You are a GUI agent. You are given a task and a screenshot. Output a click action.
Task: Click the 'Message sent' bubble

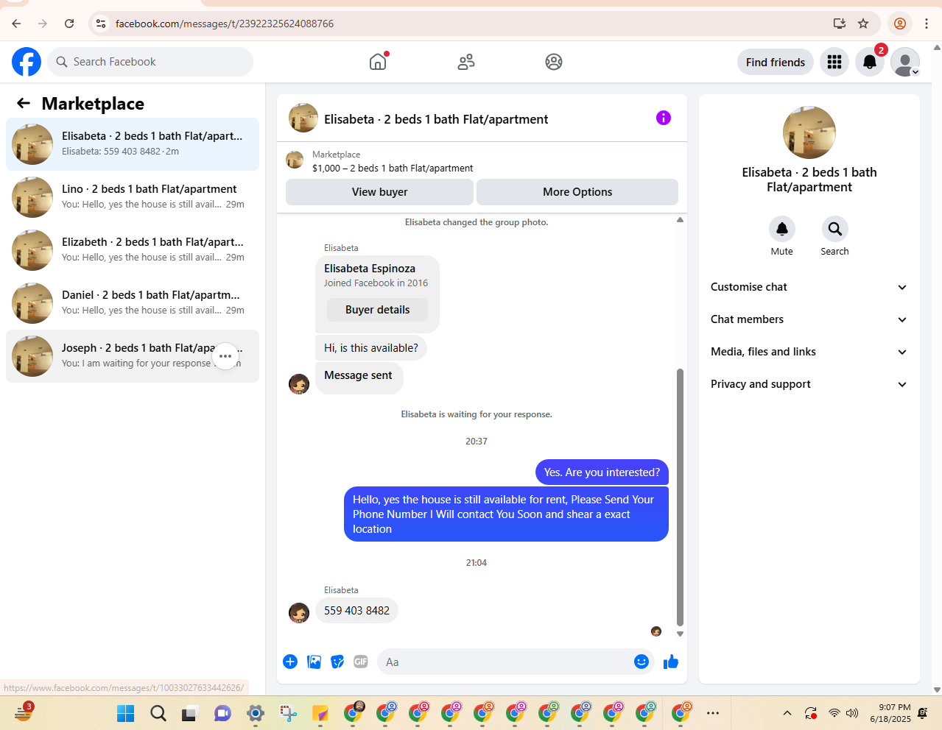(x=359, y=378)
